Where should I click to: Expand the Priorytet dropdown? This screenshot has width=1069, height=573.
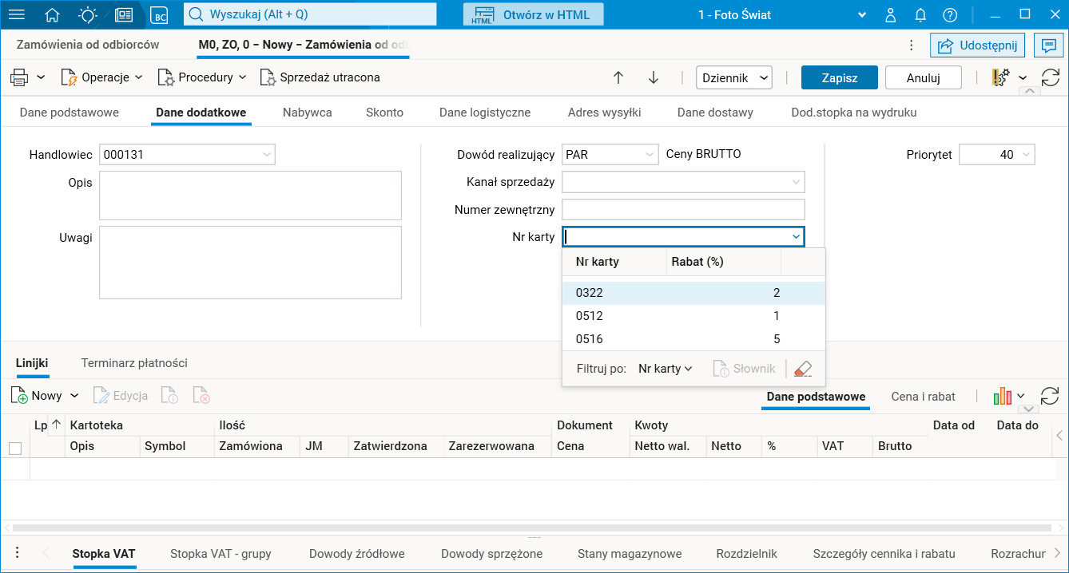coord(1026,155)
